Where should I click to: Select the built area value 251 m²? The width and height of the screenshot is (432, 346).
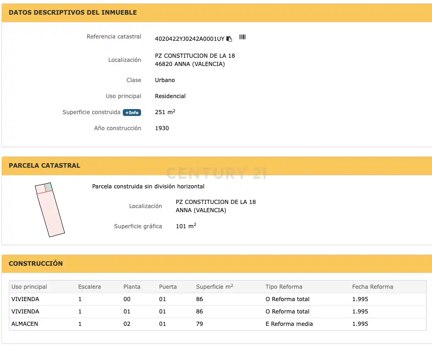point(165,112)
